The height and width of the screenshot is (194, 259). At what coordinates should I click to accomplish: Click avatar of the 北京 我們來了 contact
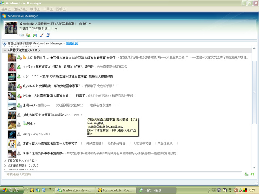(12, 57)
